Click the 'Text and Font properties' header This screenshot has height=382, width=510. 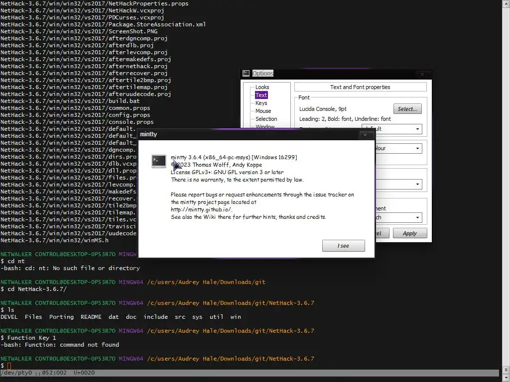360,87
